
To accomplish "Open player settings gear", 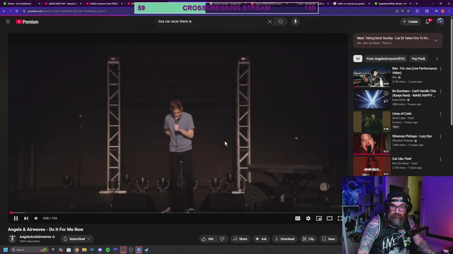I will [308, 218].
